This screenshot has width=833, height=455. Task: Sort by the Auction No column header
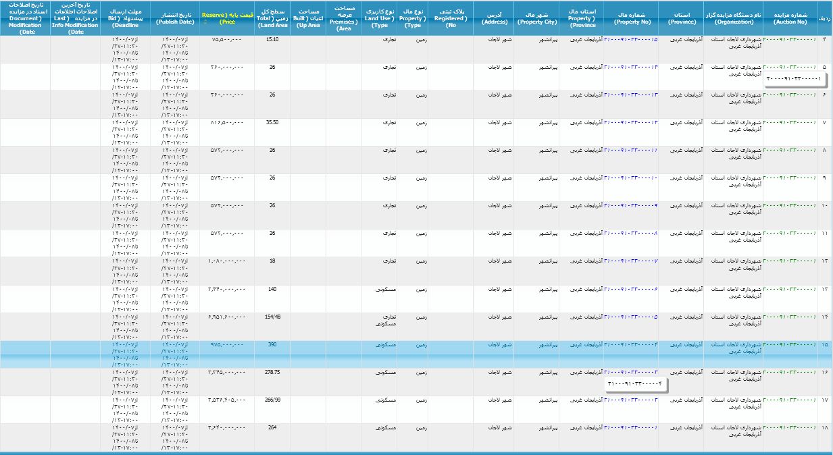click(789, 18)
